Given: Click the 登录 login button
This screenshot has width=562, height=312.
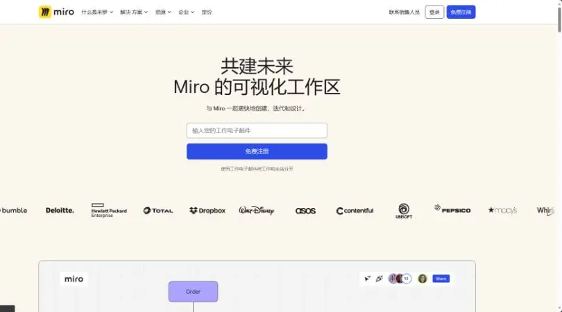Looking at the screenshot, I should 434,12.
